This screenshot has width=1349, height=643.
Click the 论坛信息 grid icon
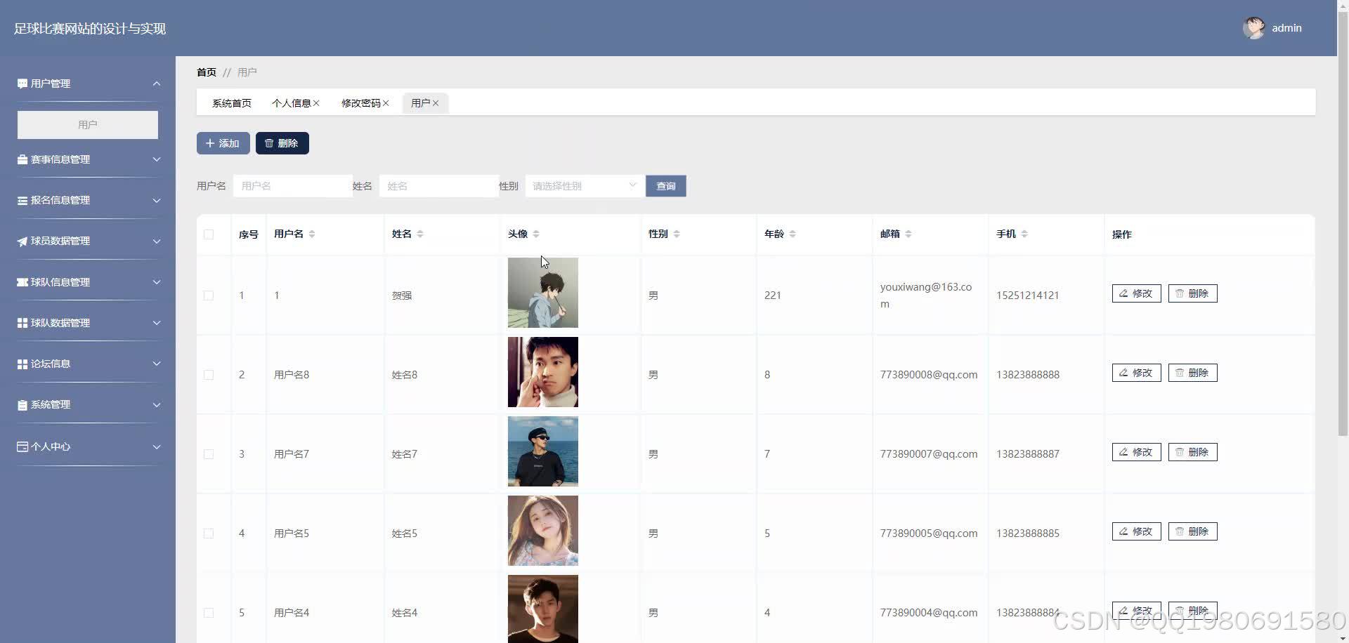pyautogui.click(x=22, y=364)
